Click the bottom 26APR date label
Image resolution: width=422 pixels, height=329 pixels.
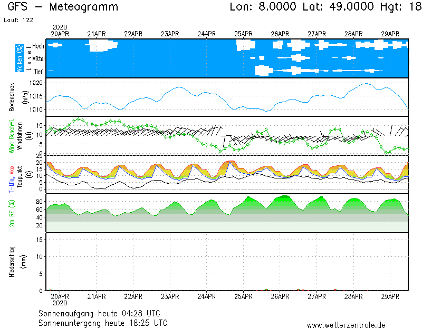click(x=280, y=297)
